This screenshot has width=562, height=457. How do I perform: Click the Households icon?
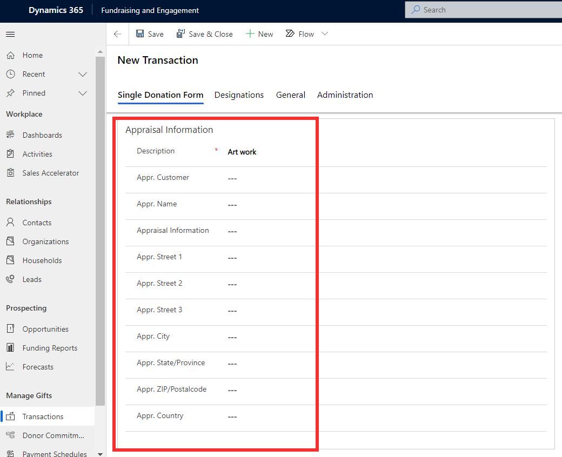pyautogui.click(x=11, y=260)
